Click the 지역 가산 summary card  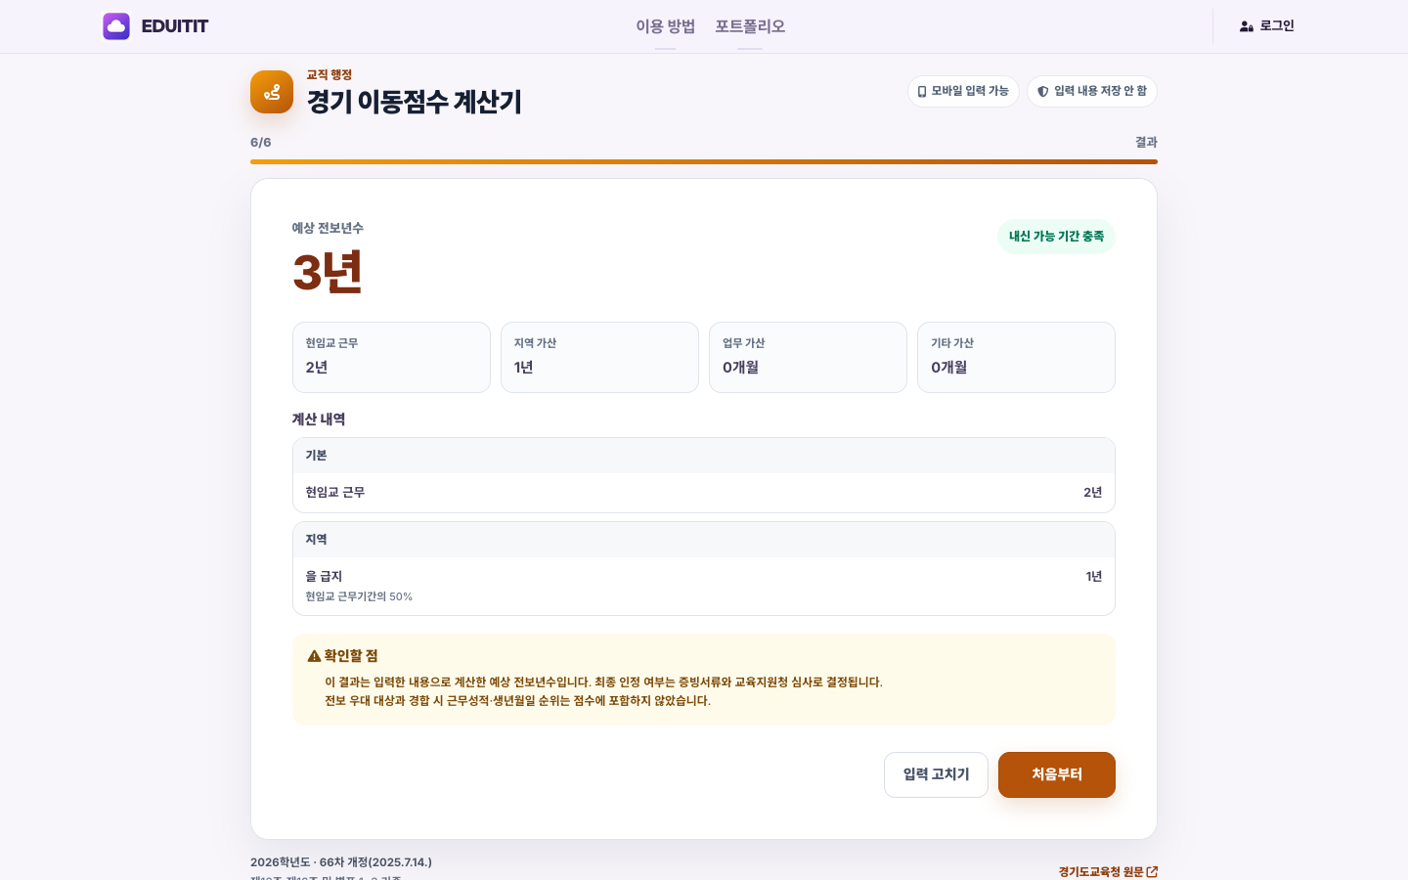click(599, 357)
